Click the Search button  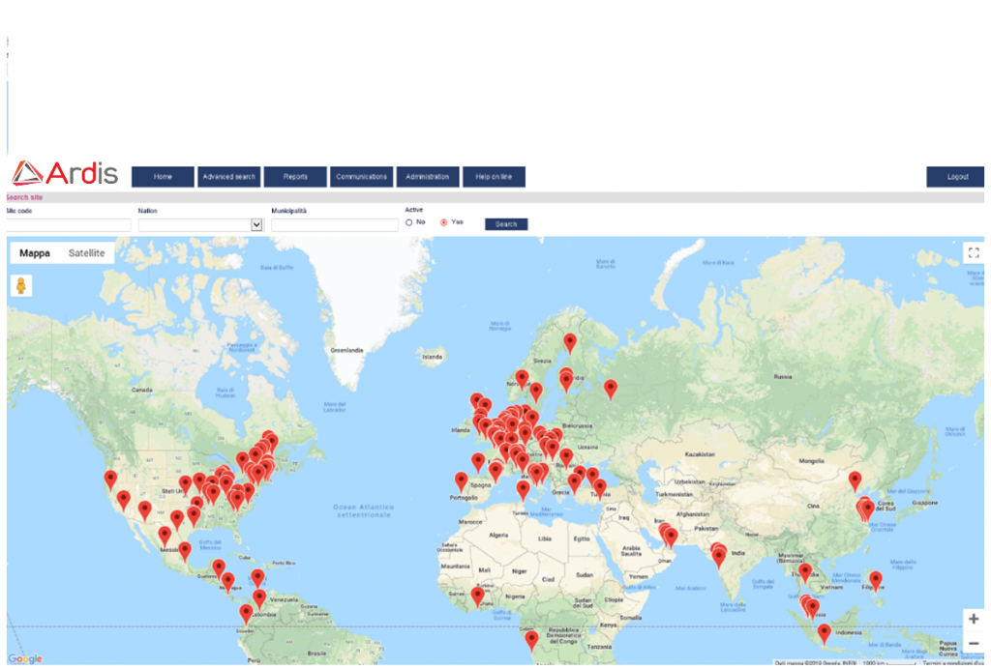[506, 224]
